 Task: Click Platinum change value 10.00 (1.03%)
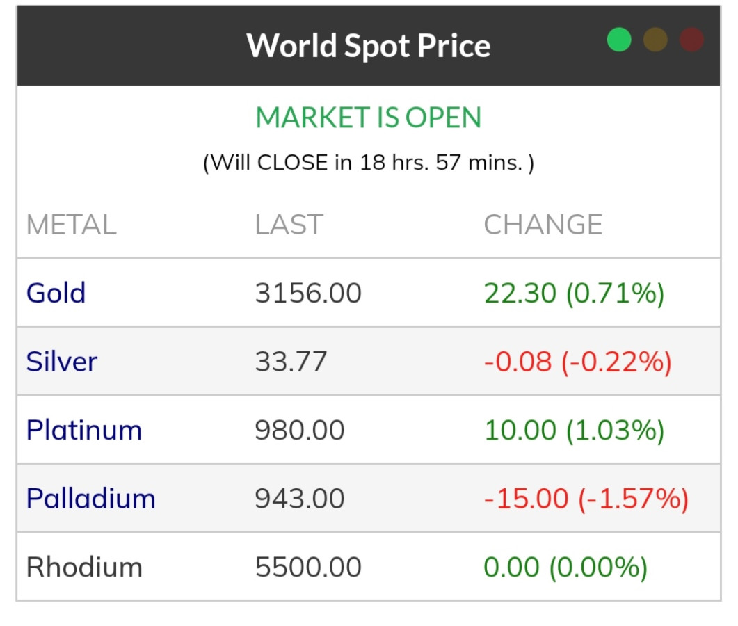[574, 431]
